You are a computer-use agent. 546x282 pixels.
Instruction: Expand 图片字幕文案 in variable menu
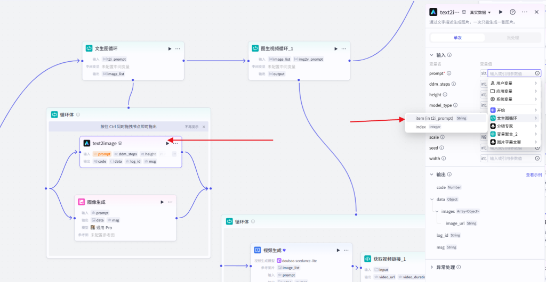click(x=514, y=142)
